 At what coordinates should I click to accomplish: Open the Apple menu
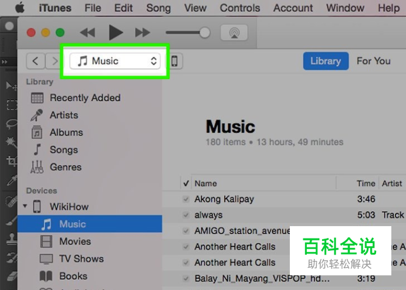20,8
